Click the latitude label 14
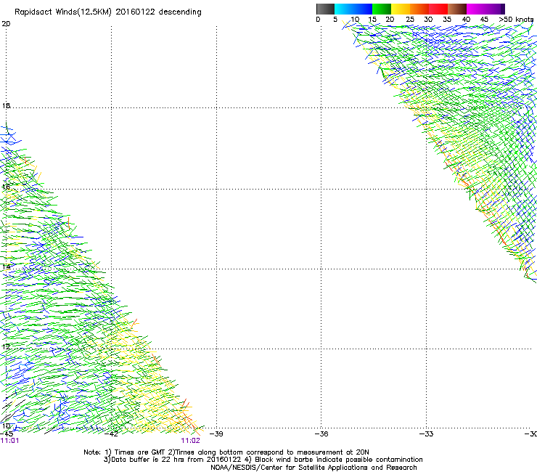Image resolution: width=537 pixels, height=472 pixels. 6,266
